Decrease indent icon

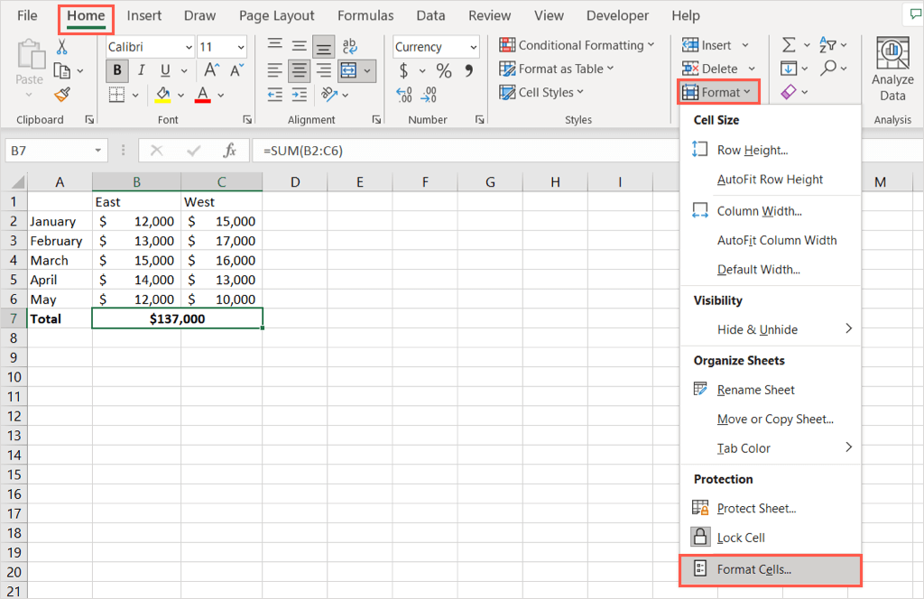[274, 94]
